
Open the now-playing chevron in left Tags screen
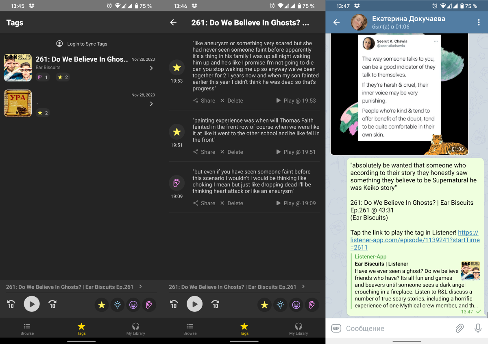140,287
